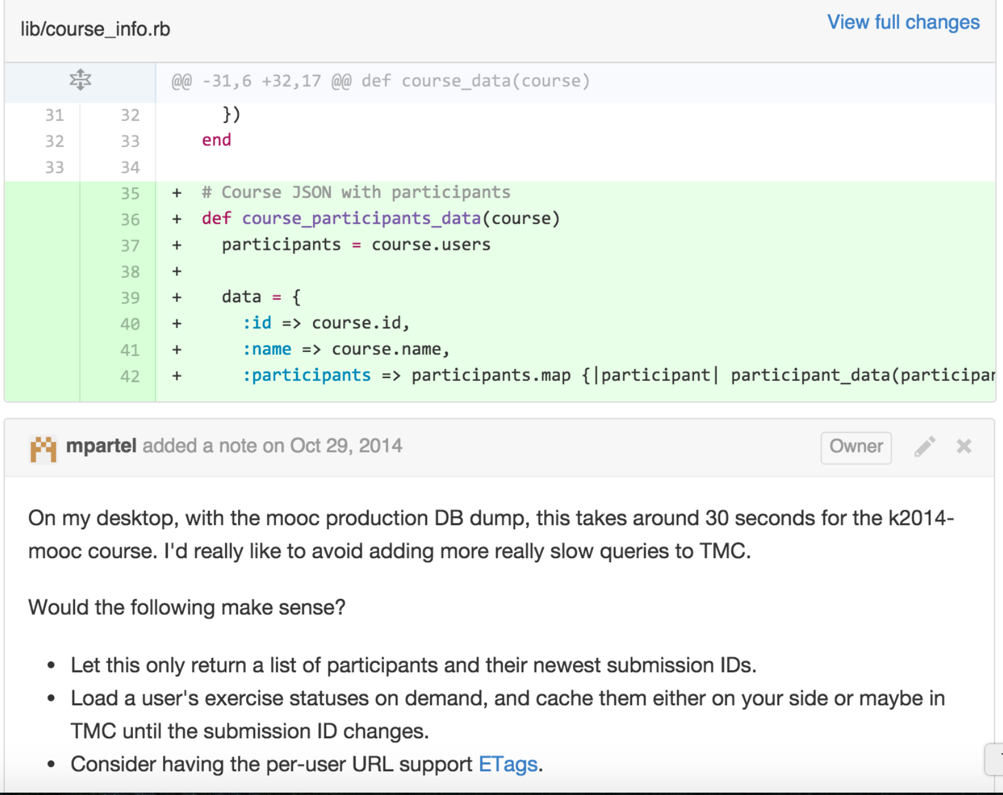Select line number 42 in the diff

[x=130, y=377]
